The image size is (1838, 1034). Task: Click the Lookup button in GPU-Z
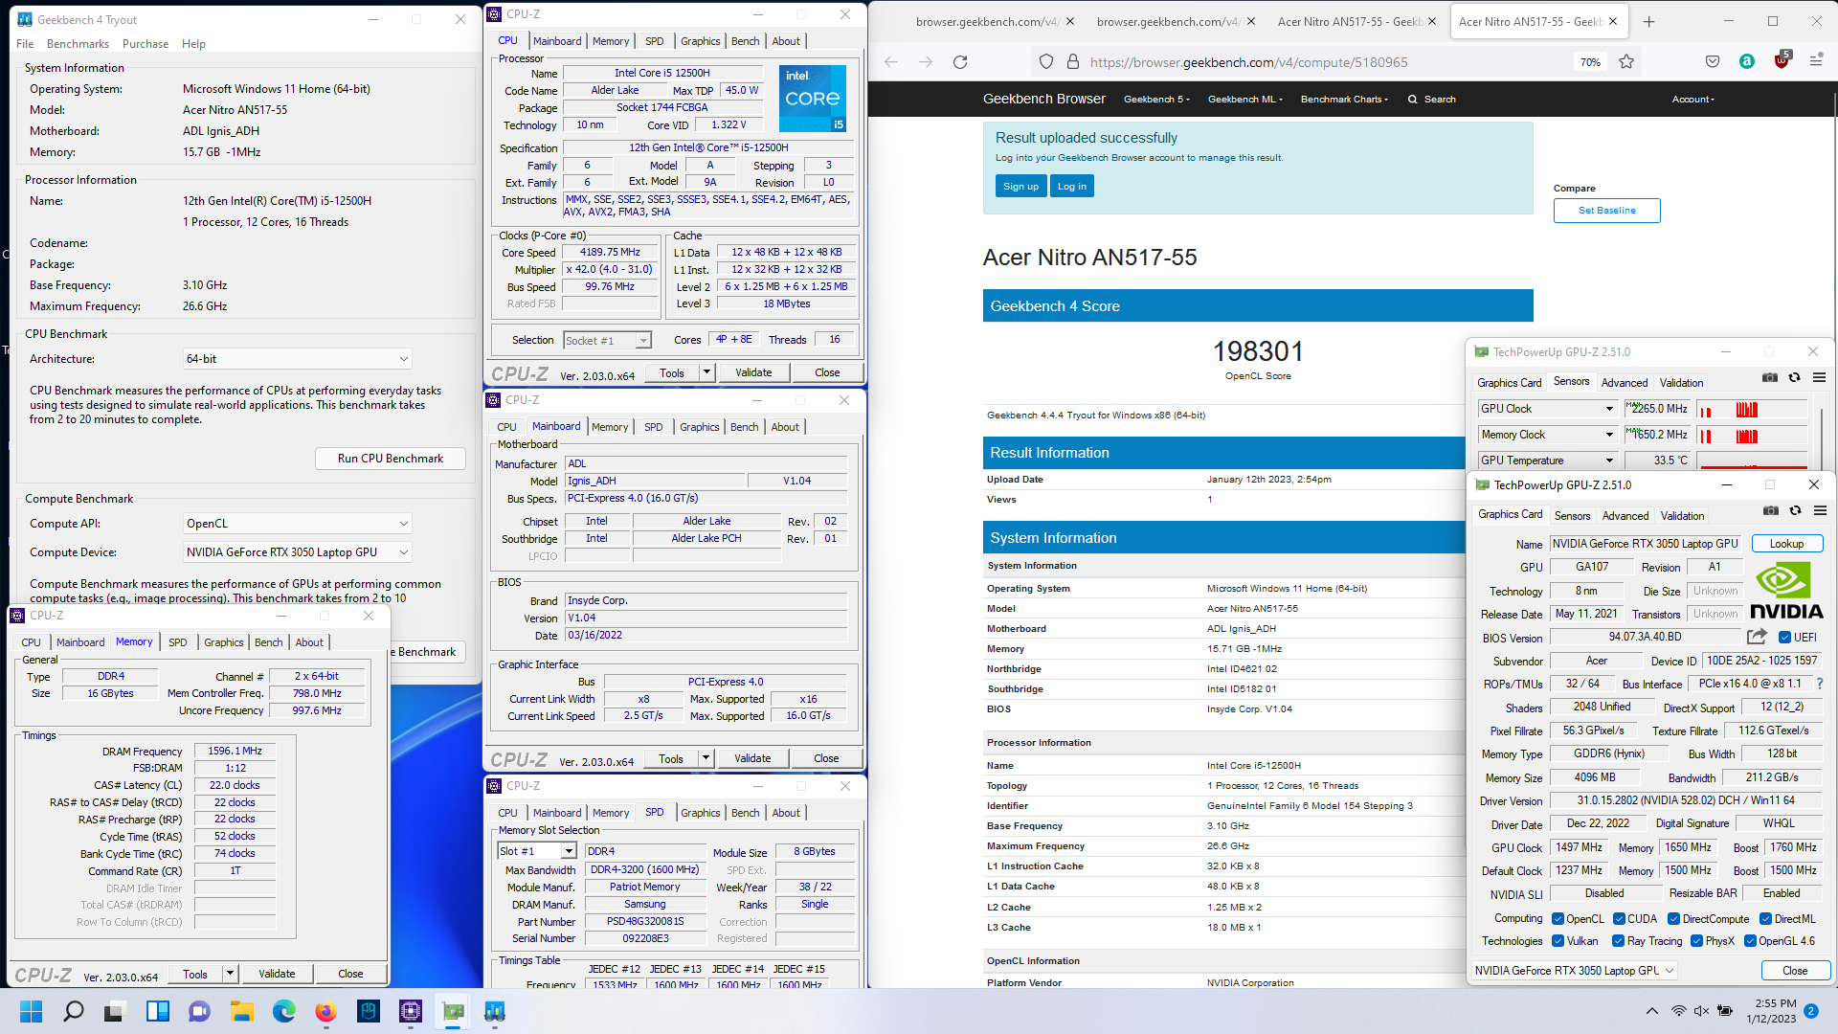point(1786,544)
